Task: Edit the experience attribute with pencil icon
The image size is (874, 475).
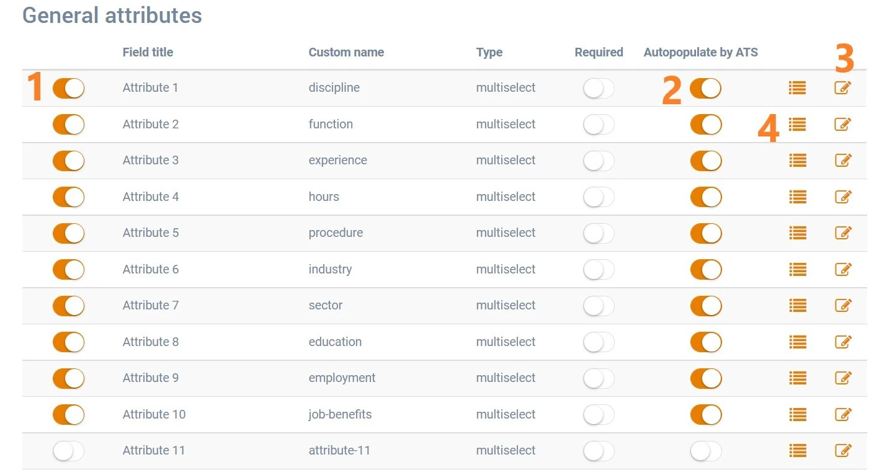Action: click(x=842, y=161)
